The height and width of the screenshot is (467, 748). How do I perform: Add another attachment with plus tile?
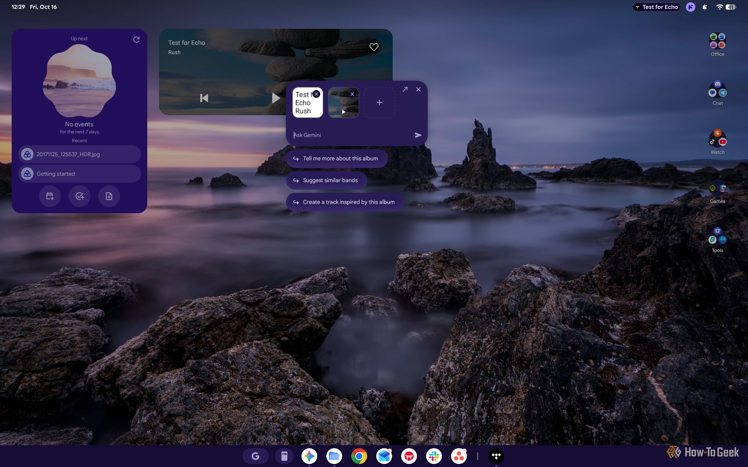point(379,102)
